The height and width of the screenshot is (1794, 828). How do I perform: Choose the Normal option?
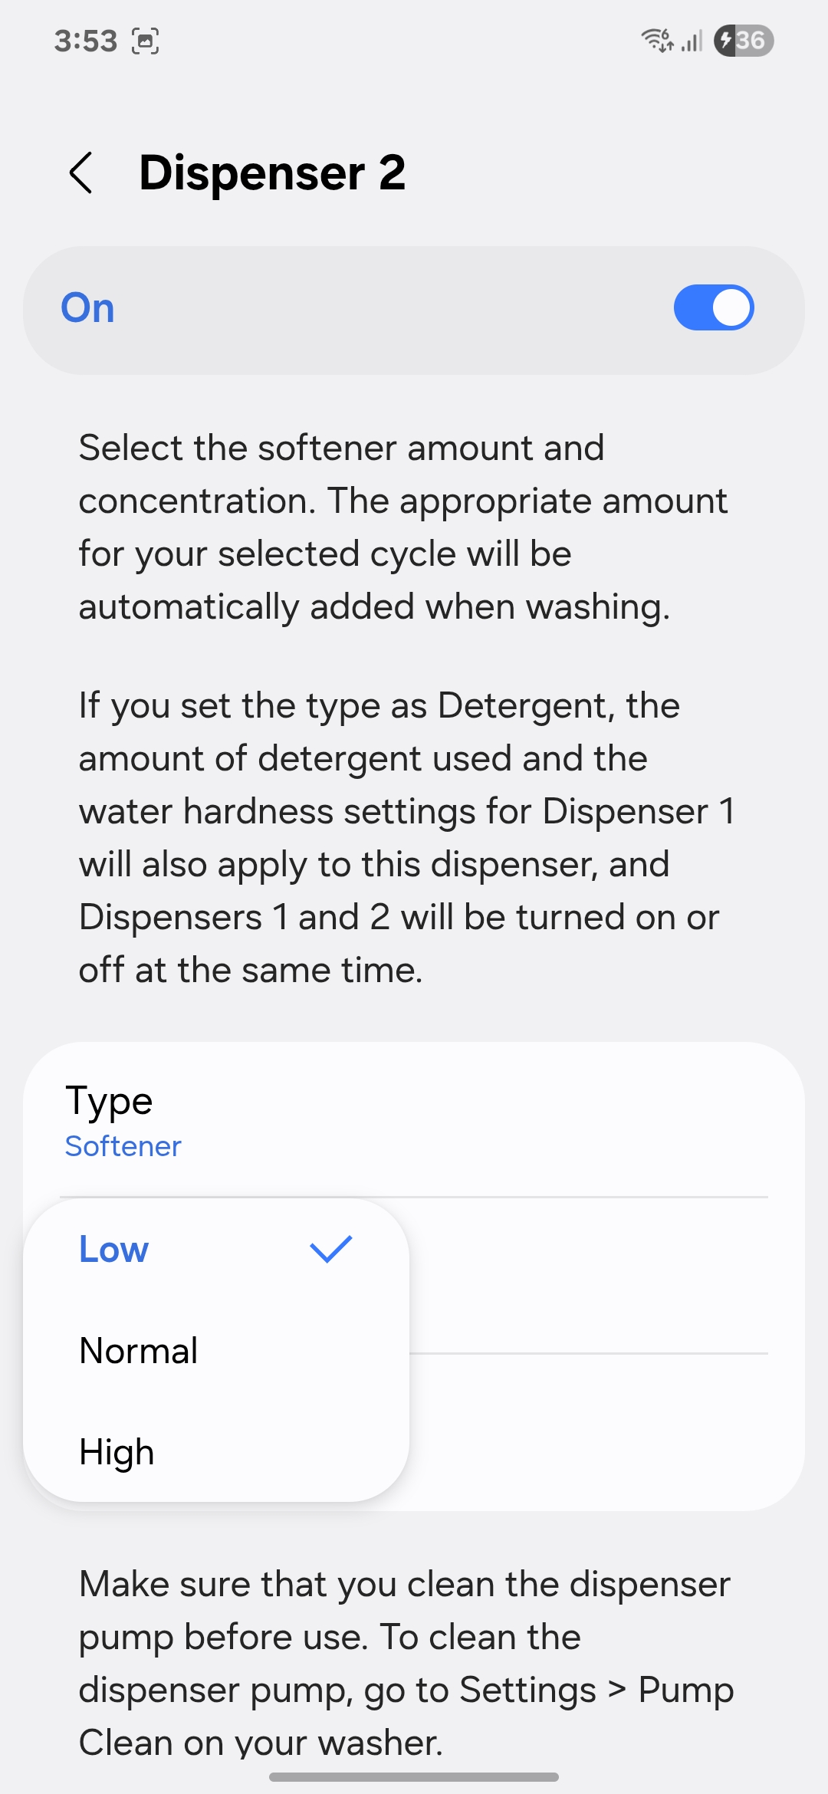[x=139, y=1350]
